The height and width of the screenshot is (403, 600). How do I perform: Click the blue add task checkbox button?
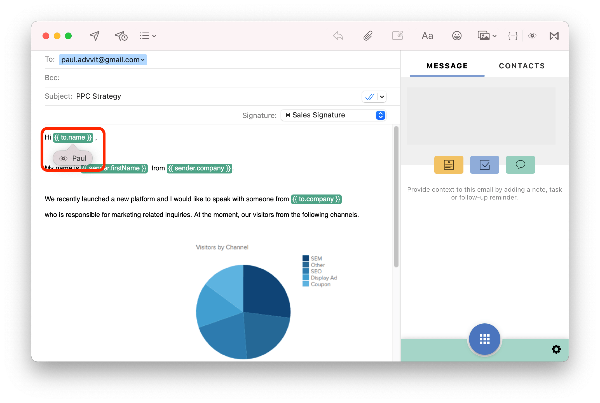484,165
